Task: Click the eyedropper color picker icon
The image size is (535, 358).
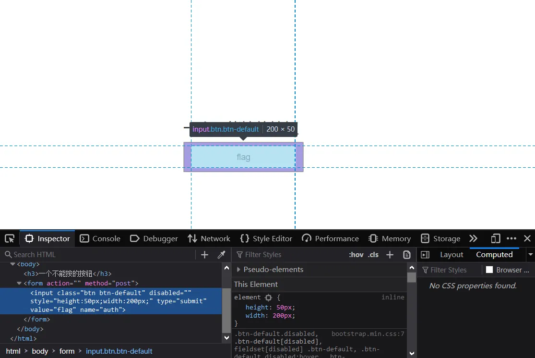Action: coord(222,255)
